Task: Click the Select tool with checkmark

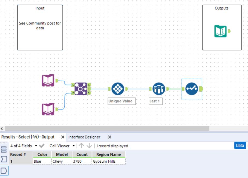Action: pos(192,89)
